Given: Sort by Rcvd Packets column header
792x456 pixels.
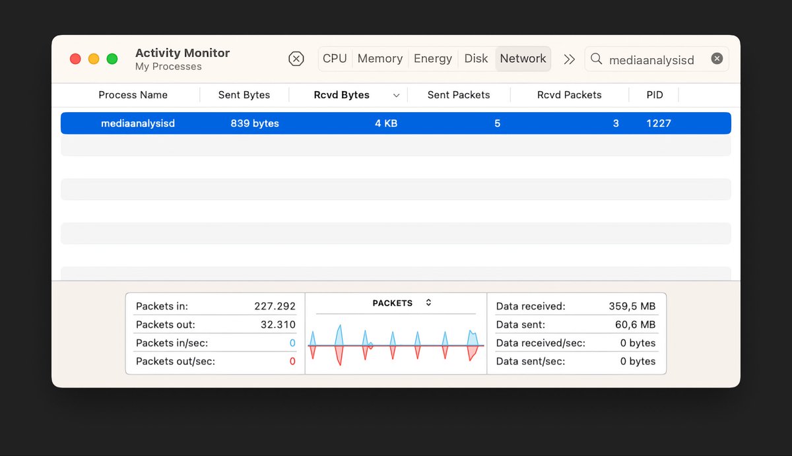Looking at the screenshot, I should click(x=570, y=95).
